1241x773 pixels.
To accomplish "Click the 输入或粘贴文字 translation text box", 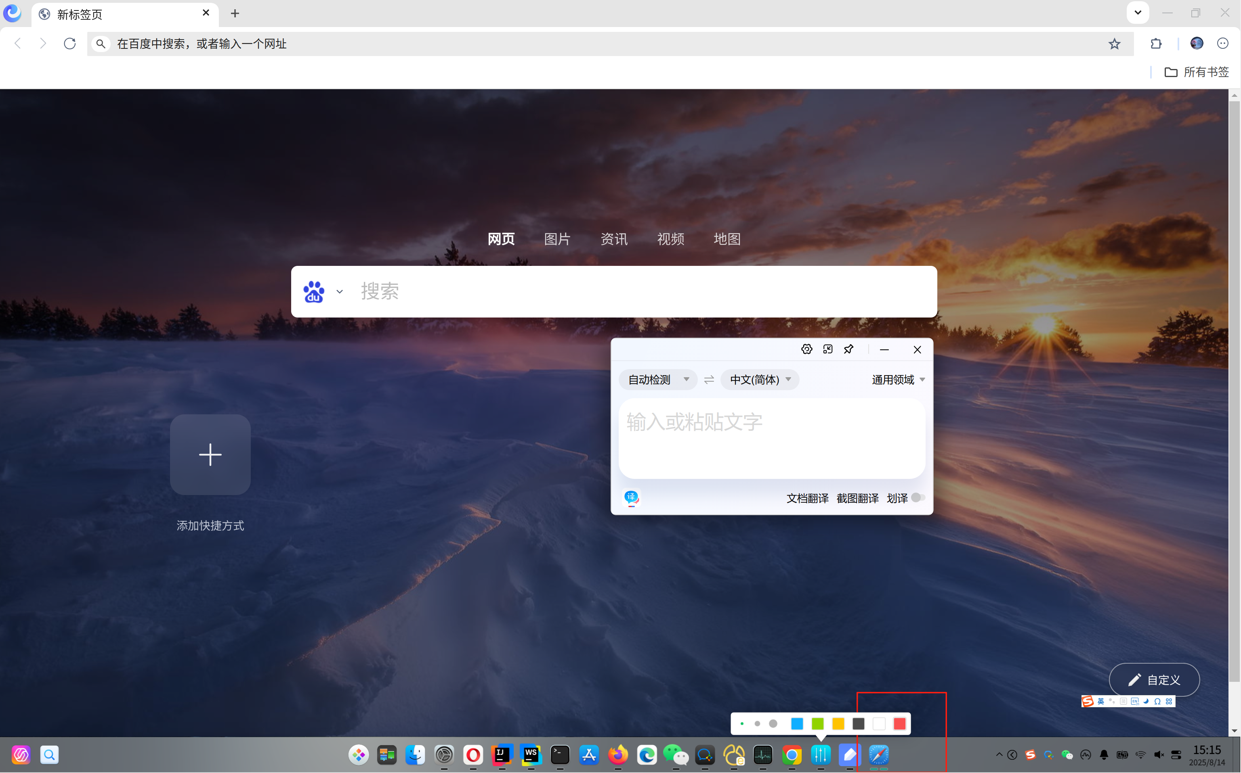I will point(772,439).
